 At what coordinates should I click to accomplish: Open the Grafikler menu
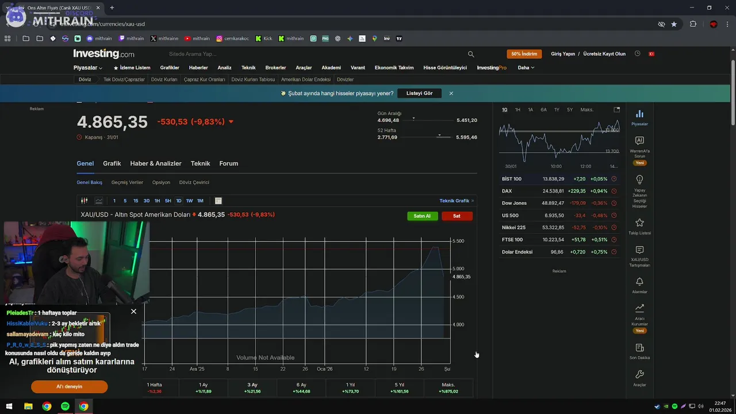coord(170,67)
